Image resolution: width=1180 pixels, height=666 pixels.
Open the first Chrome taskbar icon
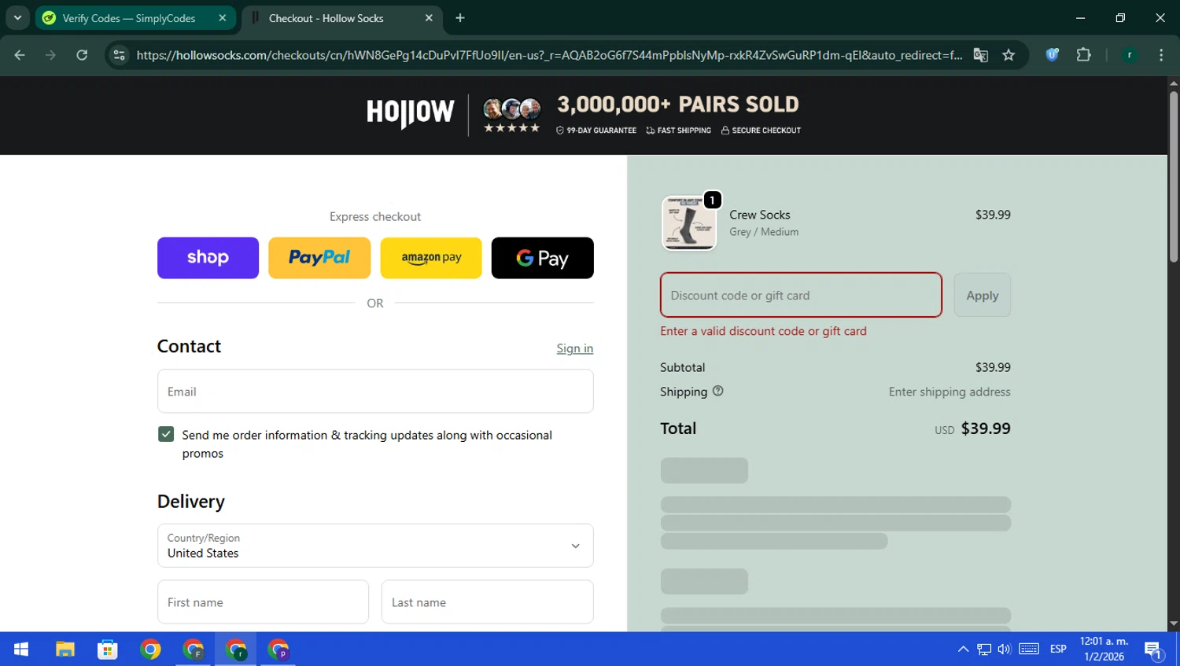point(150,649)
